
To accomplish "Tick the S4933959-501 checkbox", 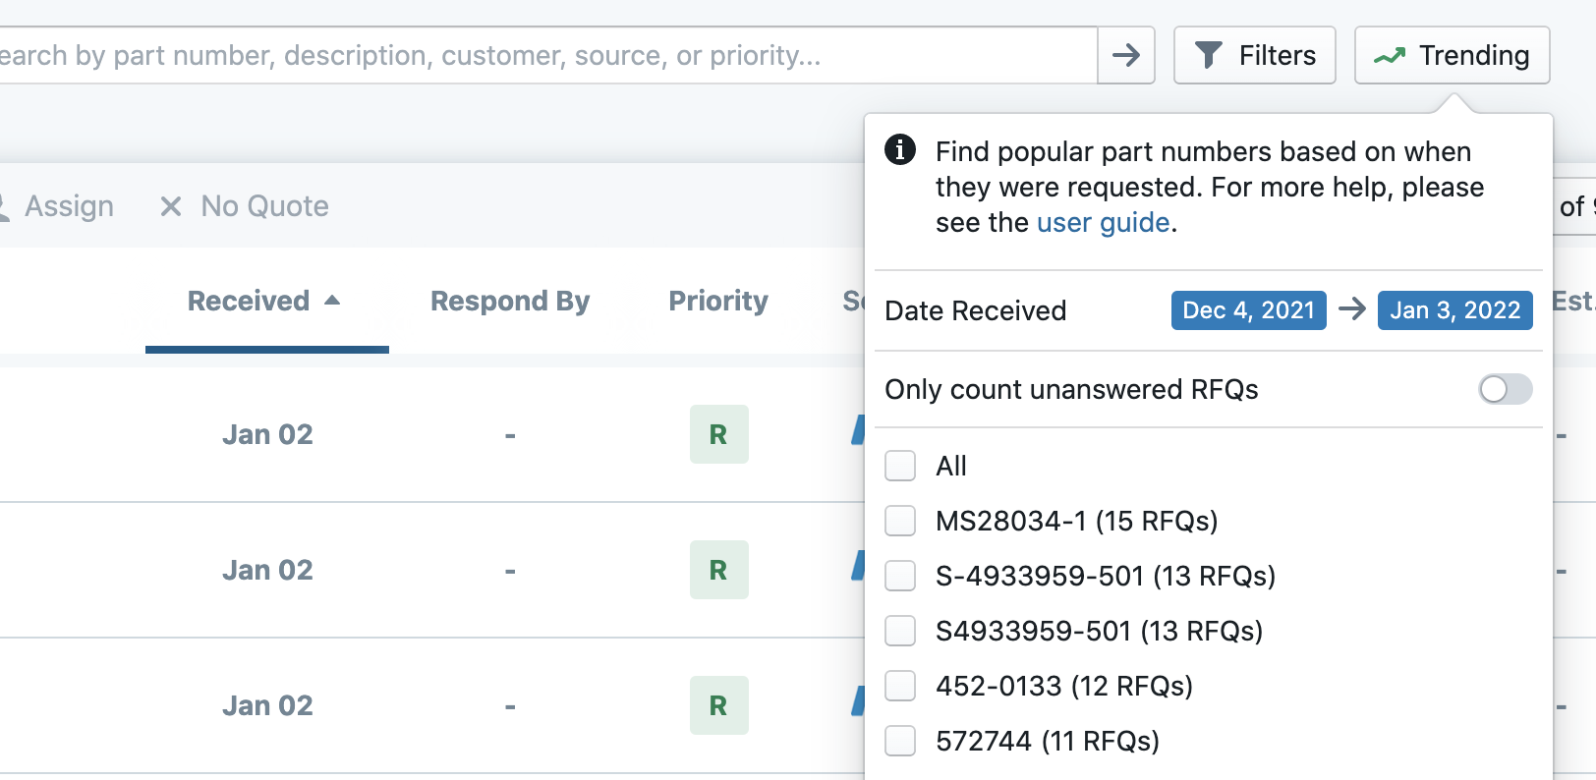I will click(x=900, y=631).
